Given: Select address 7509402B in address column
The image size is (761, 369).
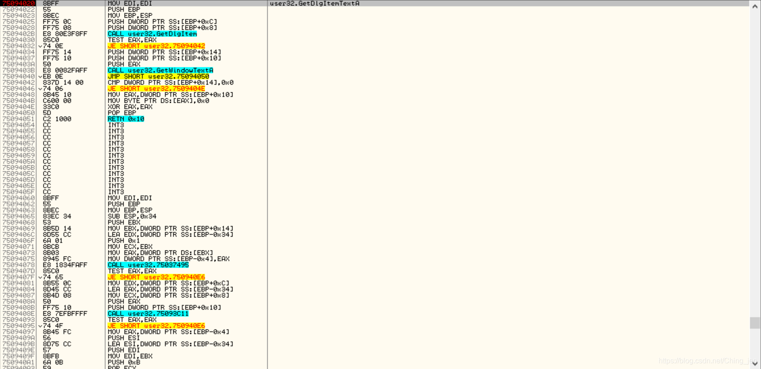Looking at the screenshot, I should (18, 34).
